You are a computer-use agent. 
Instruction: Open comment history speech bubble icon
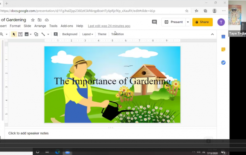(x=154, y=22)
